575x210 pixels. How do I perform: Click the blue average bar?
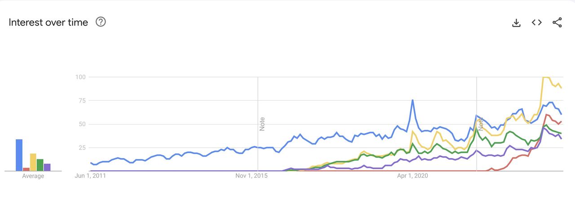click(x=19, y=155)
